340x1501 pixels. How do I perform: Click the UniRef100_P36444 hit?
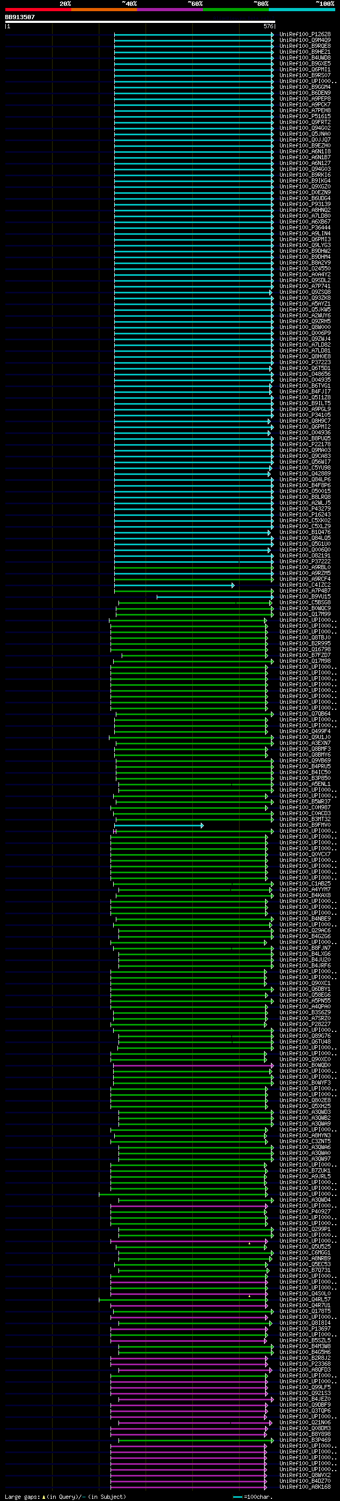click(x=304, y=228)
